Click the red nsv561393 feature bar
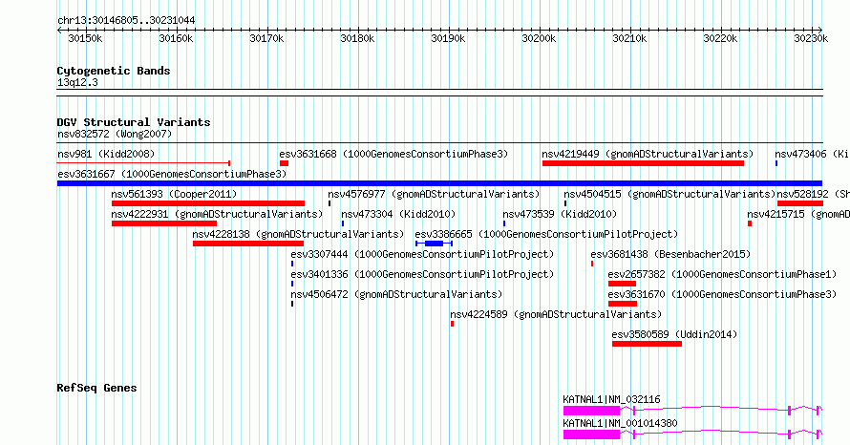850x445 pixels. pos(208,203)
